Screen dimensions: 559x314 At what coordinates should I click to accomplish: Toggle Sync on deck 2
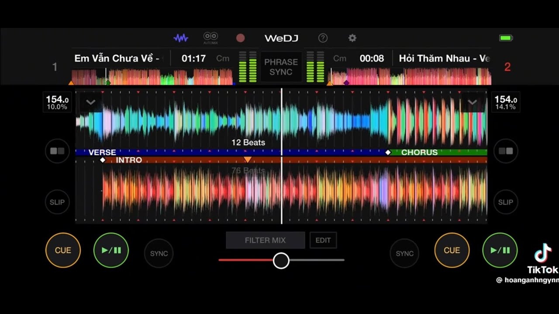pyautogui.click(x=404, y=253)
